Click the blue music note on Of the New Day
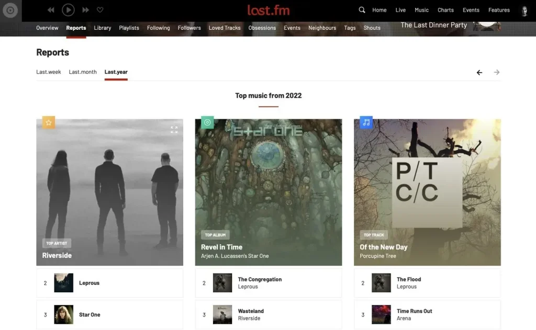 pyautogui.click(x=366, y=122)
